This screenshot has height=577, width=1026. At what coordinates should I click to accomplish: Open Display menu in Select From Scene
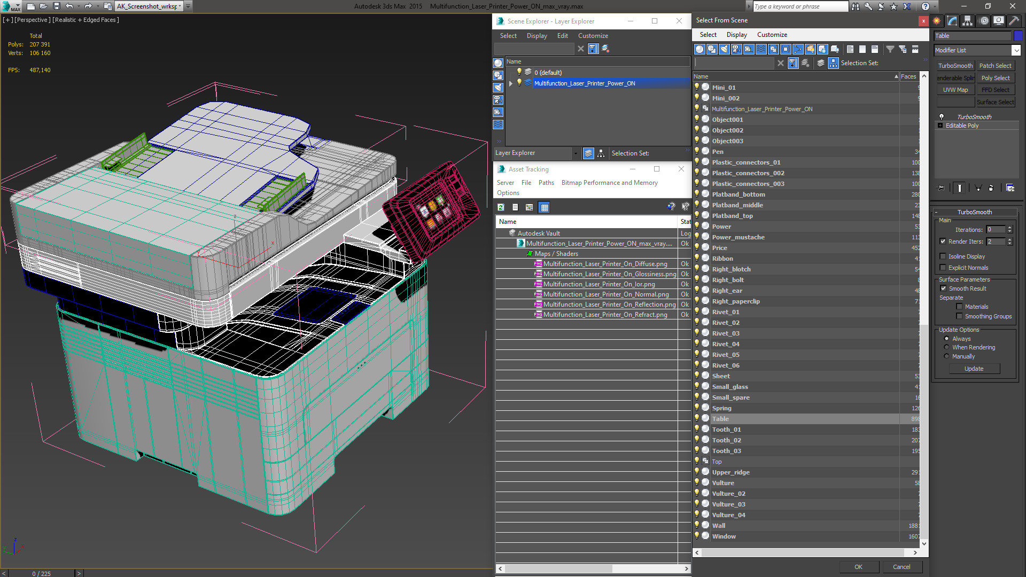point(736,35)
